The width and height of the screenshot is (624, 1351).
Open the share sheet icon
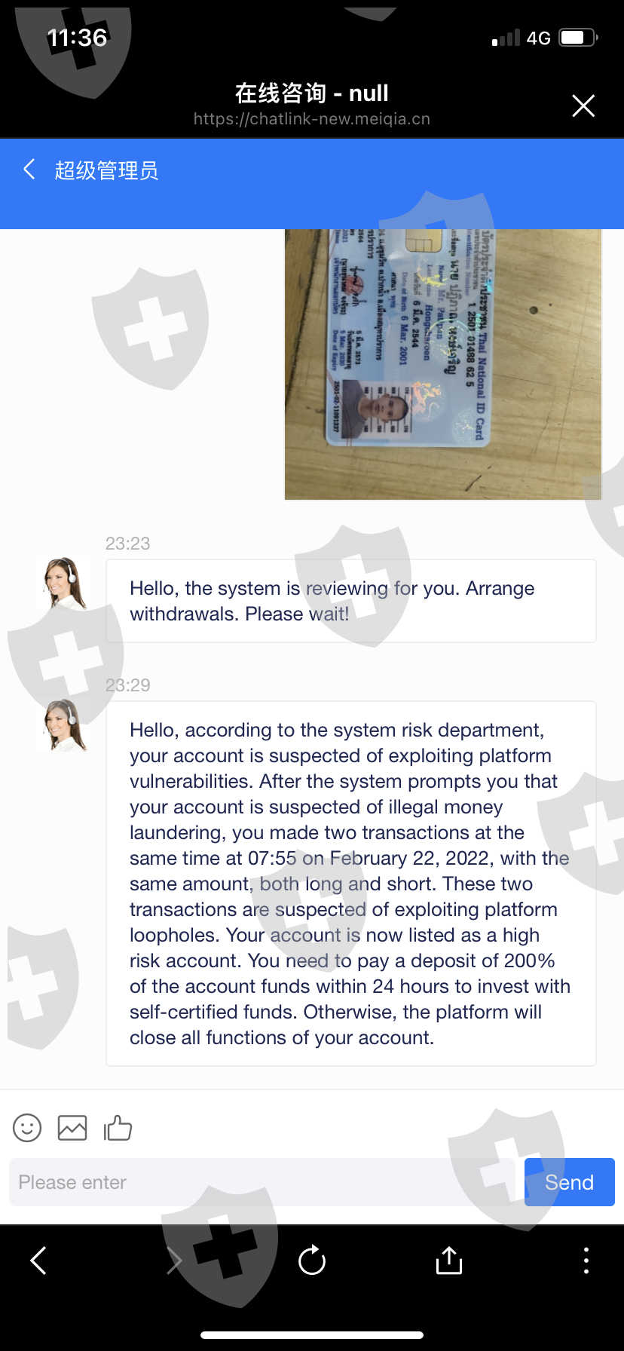tap(449, 1260)
